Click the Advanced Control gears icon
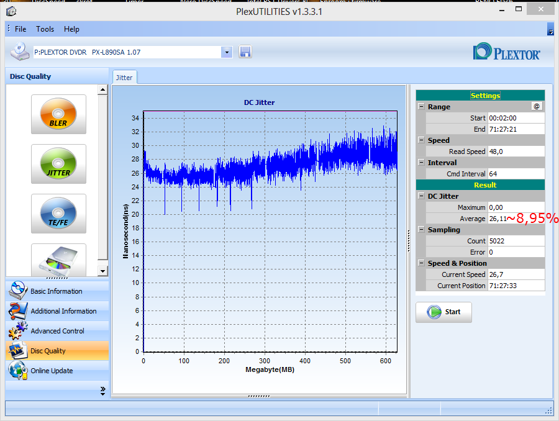This screenshot has height=421, width=559. (18, 330)
